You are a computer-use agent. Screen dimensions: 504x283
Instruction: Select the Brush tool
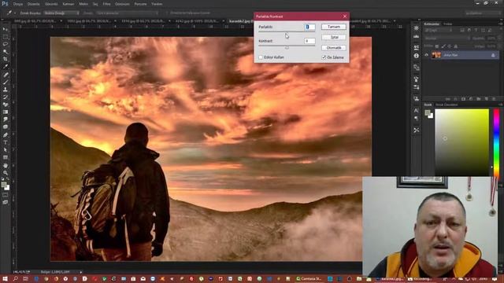click(6, 82)
